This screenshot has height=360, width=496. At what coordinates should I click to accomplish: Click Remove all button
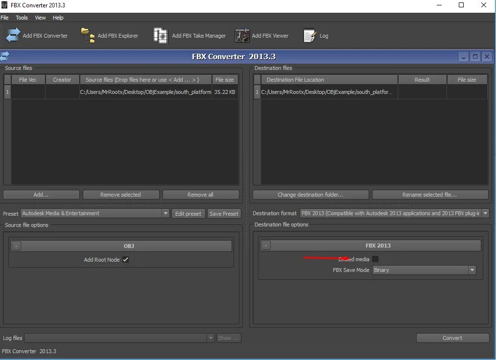tap(201, 195)
